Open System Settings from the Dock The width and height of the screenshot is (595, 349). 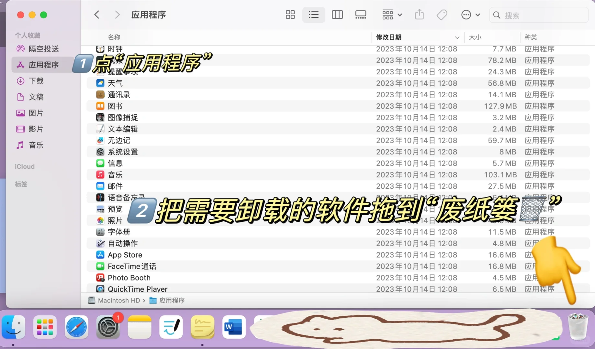coord(107,327)
